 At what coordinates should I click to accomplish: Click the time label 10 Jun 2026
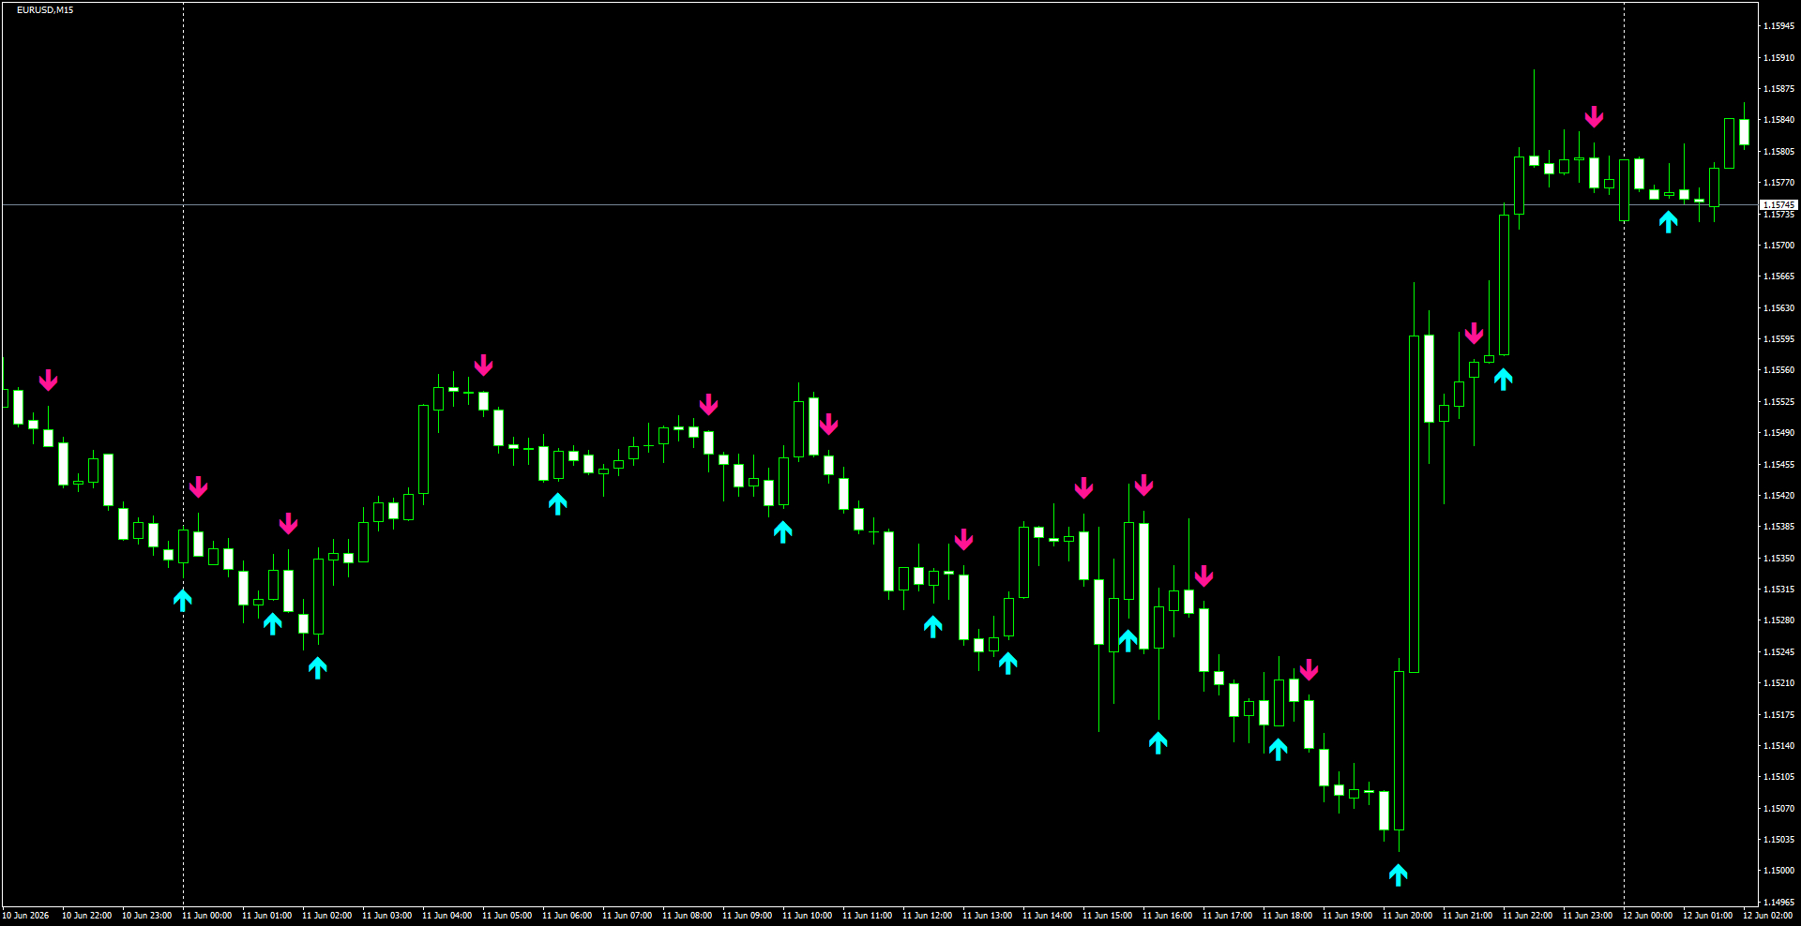[x=26, y=916]
